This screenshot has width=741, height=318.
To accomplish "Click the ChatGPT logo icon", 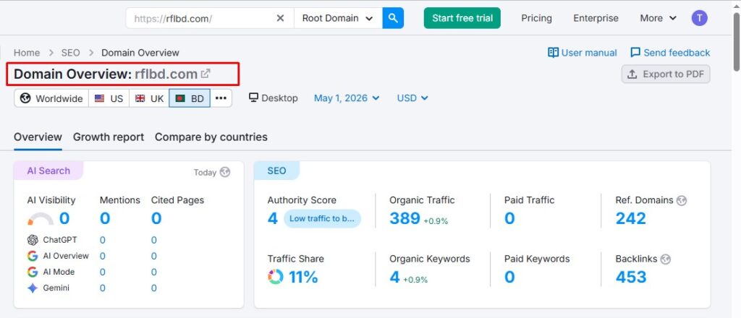I will (33, 240).
